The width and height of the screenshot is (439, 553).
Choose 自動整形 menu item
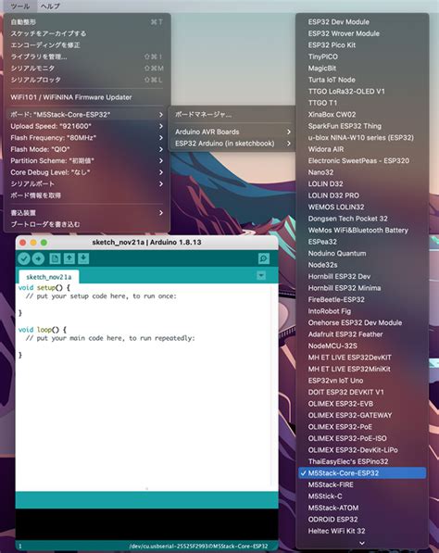click(87, 22)
